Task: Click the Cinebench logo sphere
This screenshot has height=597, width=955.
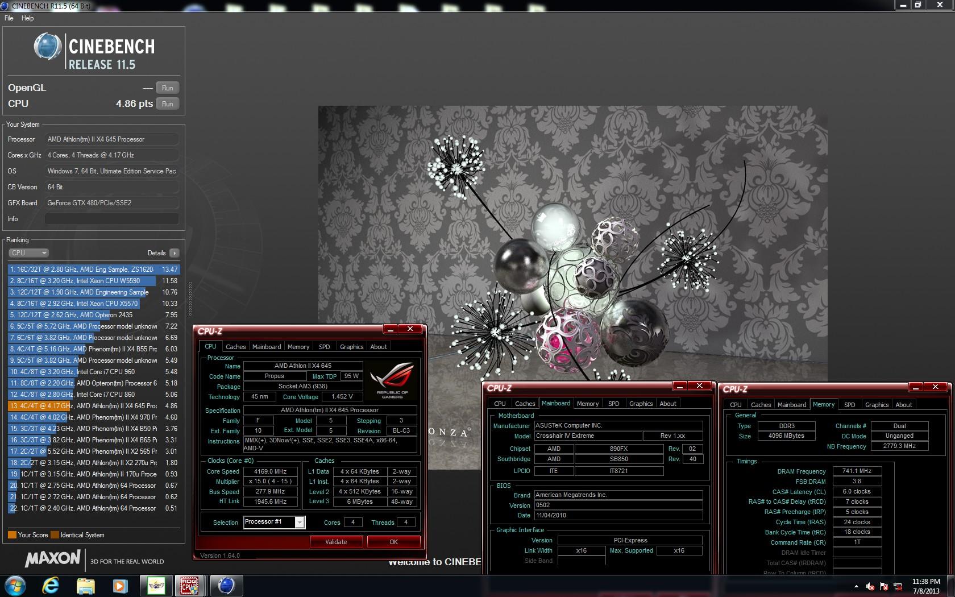Action: pyautogui.click(x=48, y=47)
